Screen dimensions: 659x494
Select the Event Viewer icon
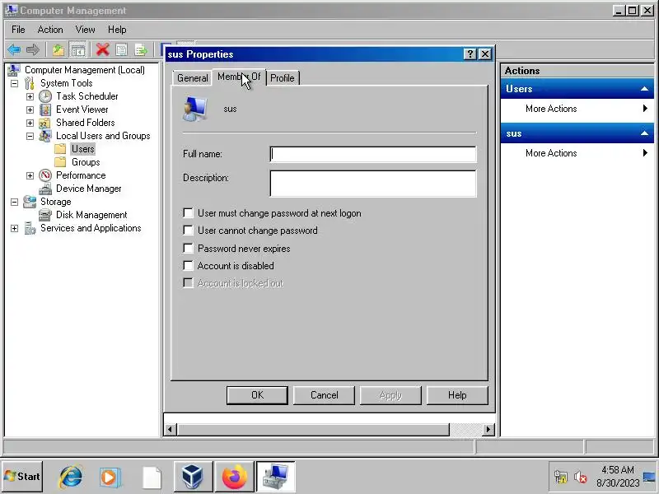(45, 110)
